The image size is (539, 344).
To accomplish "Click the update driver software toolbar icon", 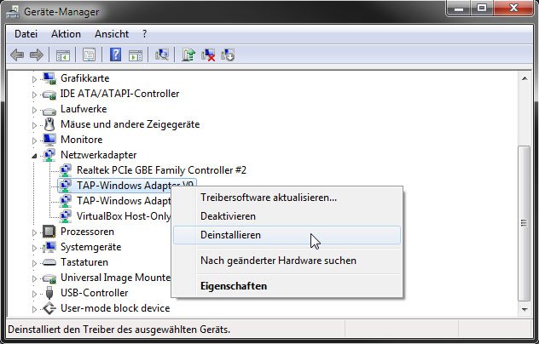I will 188,55.
